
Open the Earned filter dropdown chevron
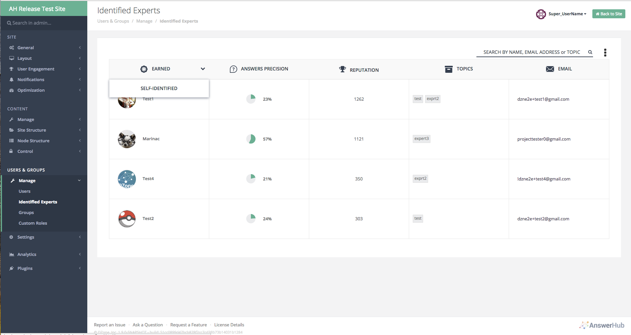(203, 69)
